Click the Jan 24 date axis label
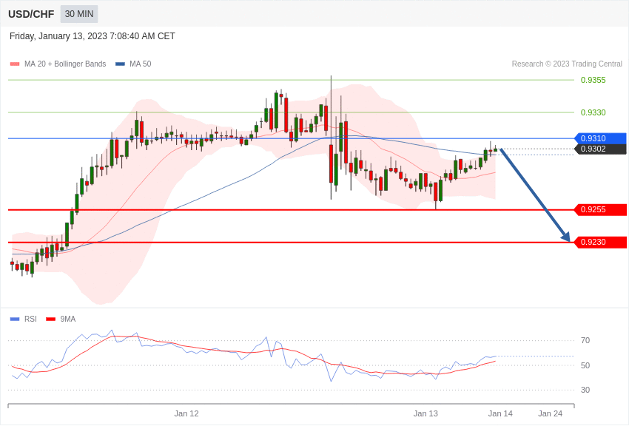629x426 pixels. 550,413
